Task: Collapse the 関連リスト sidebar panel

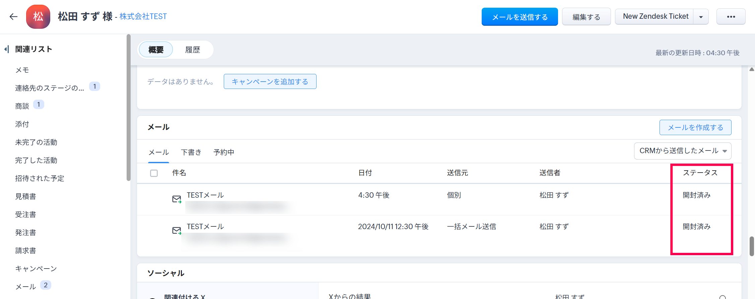Action: pyautogui.click(x=6, y=49)
